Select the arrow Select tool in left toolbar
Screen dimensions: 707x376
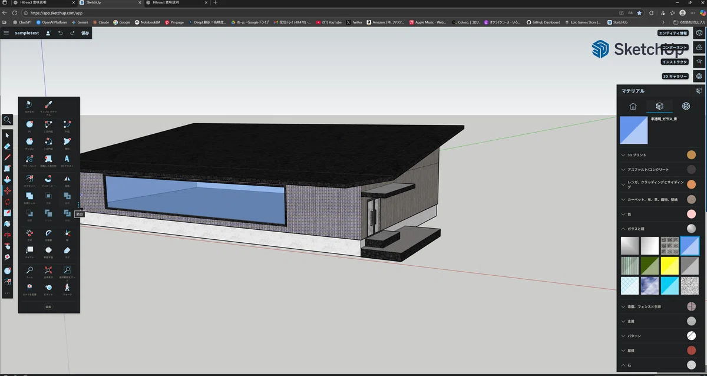click(8, 135)
